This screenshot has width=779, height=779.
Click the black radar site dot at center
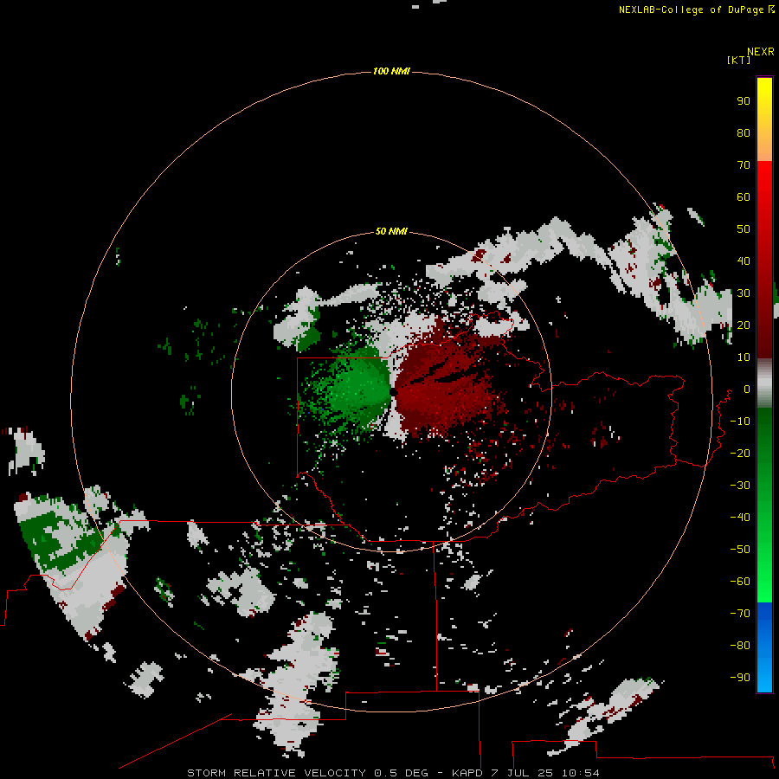pyautogui.click(x=393, y=392)
